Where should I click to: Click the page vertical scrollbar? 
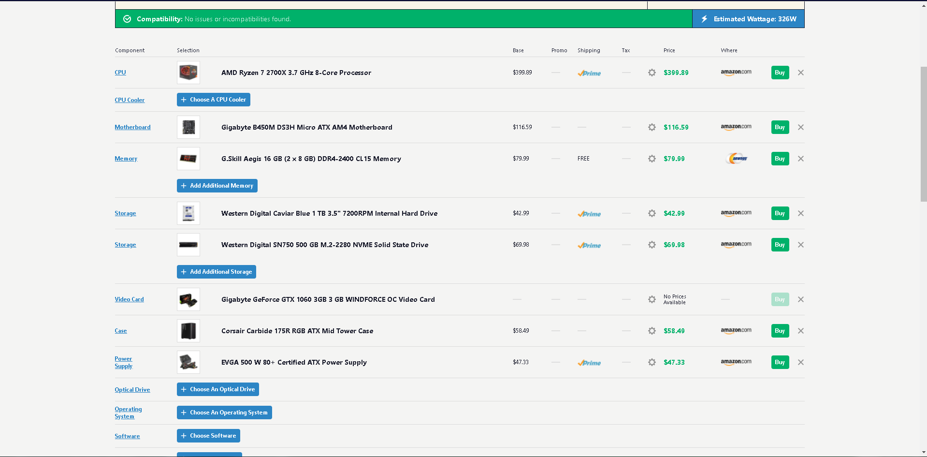[x=923, y=134]
